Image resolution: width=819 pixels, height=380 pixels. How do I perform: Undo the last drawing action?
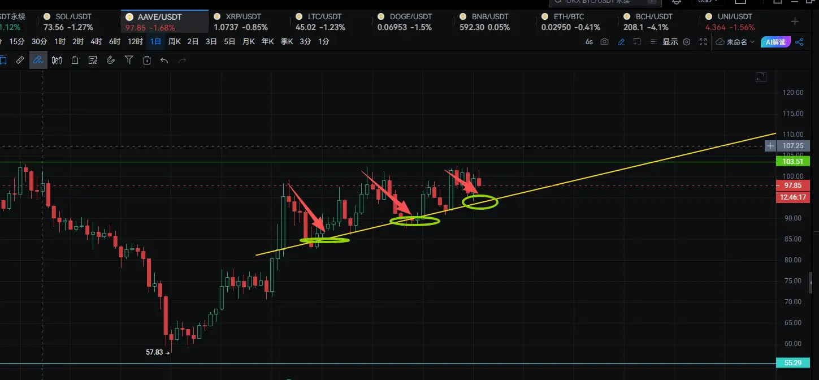[x=164, y=60]
